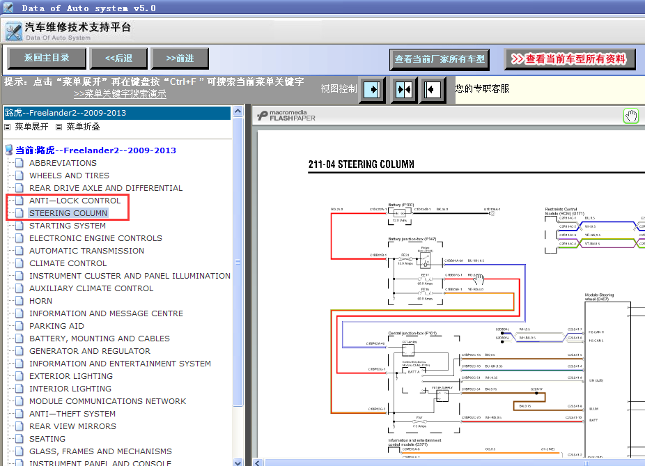Click the document icon beside WHEELS AND TIRES
The height and width of the screenshot is (466, 645).
pos(20,176)
